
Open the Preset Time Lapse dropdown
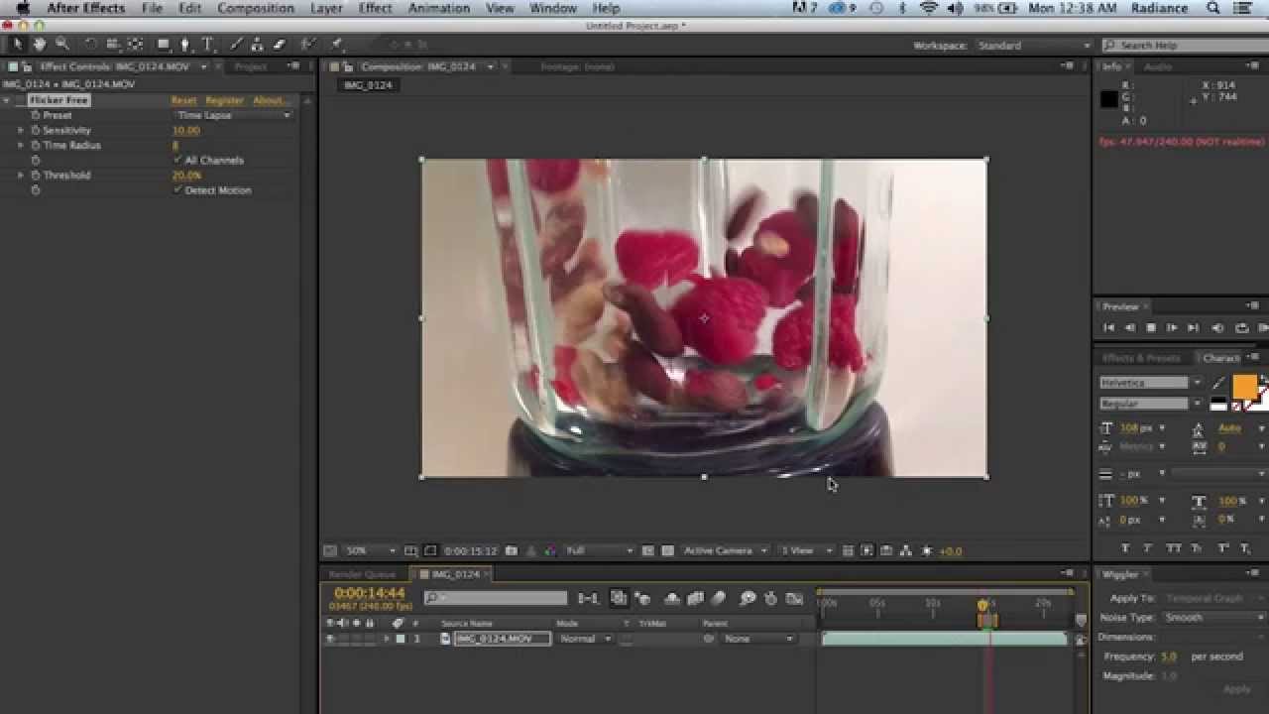click(233, 115)
